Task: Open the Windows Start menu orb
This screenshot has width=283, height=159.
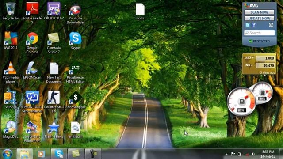Action: coord(7,154)
